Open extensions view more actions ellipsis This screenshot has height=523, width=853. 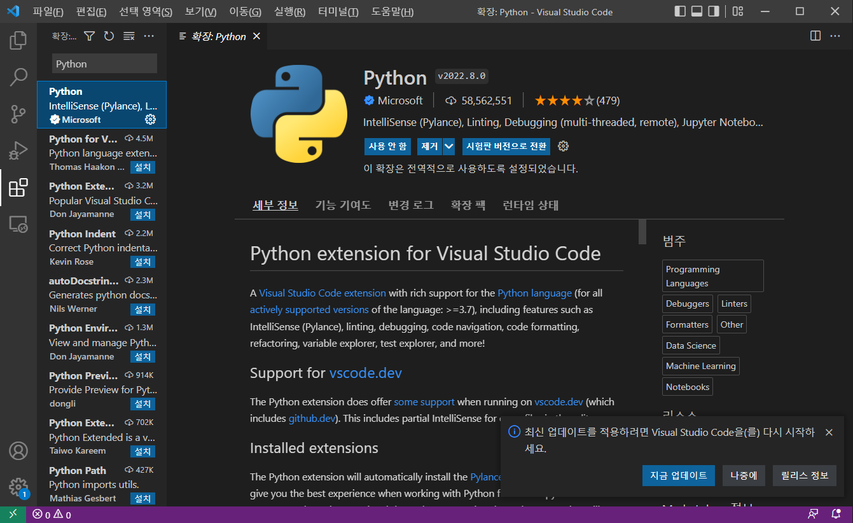point(149,36)
